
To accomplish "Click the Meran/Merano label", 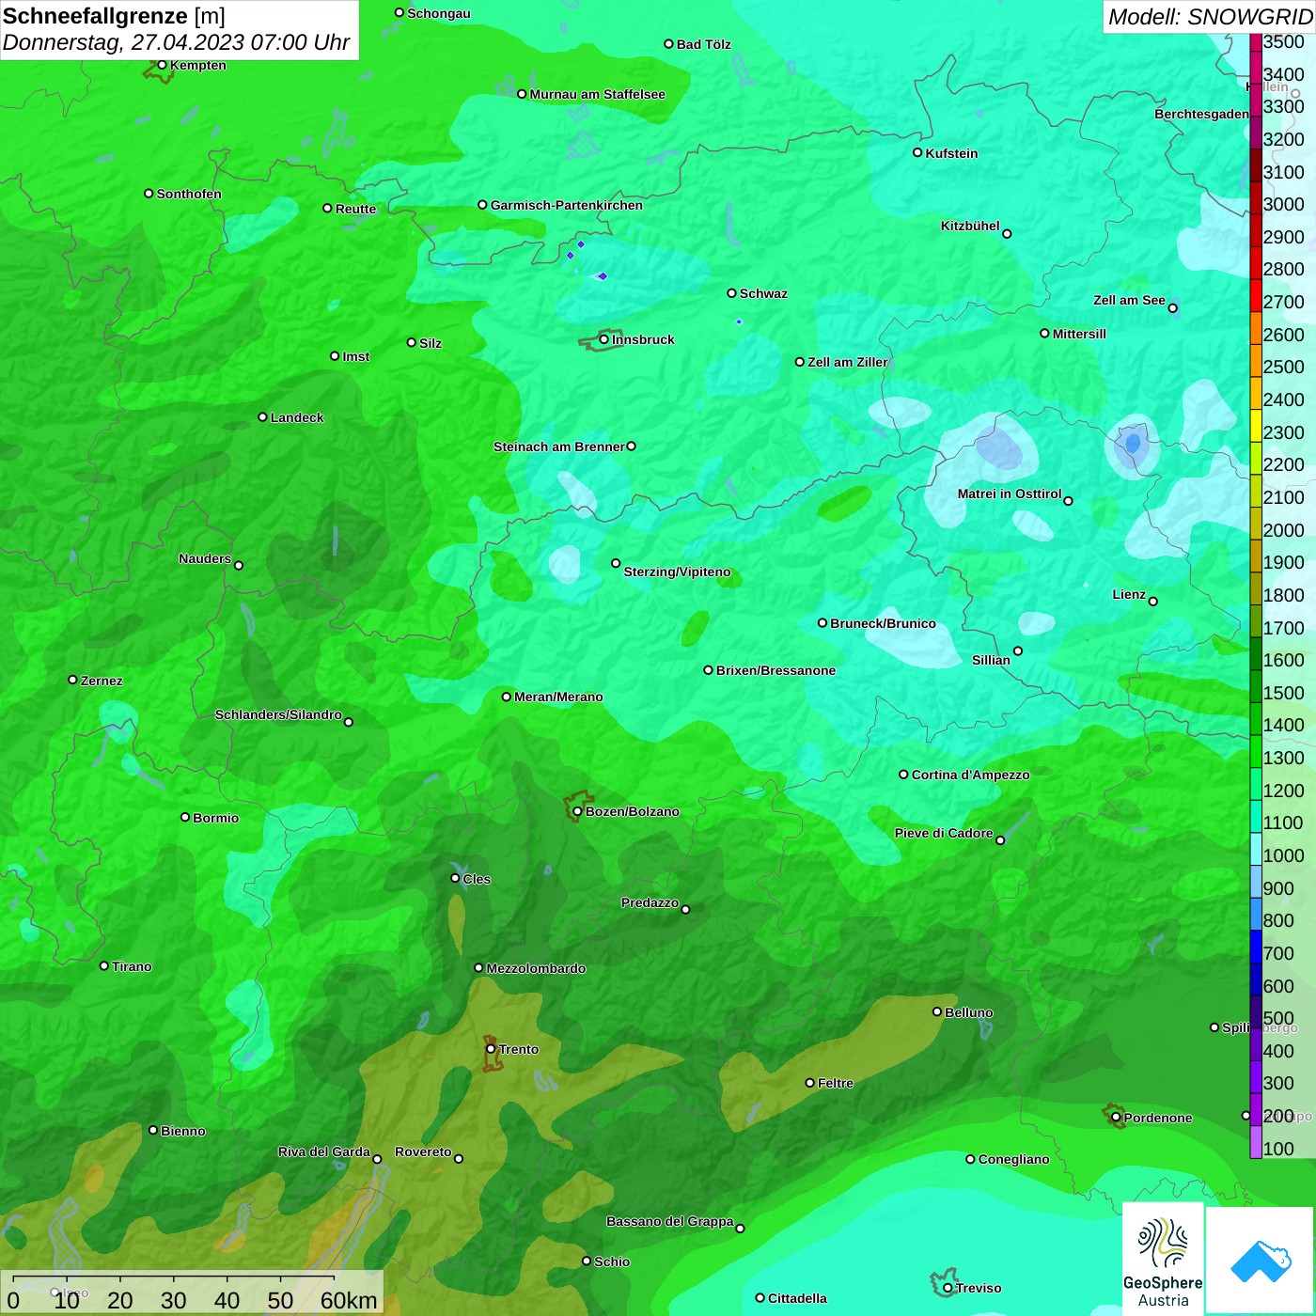I will coord(558,697).
